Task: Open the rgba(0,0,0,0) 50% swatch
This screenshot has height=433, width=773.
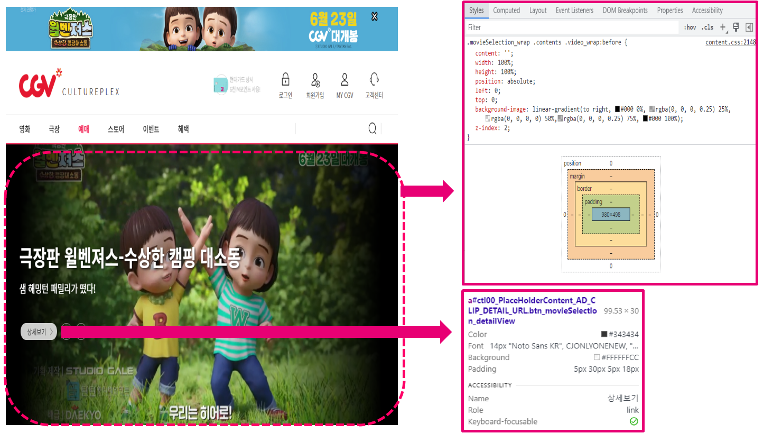Action: pos(488,119)
